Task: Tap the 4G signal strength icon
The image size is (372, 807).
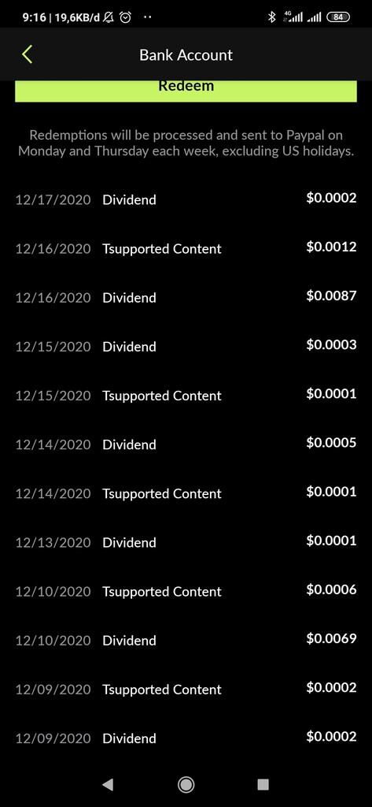Action: tap(293, 17)
